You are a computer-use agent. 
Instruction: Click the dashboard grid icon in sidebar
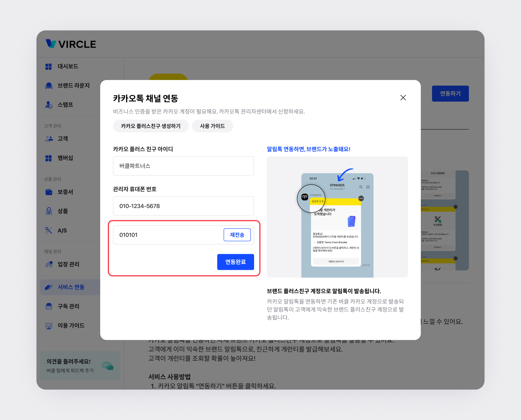49,66
